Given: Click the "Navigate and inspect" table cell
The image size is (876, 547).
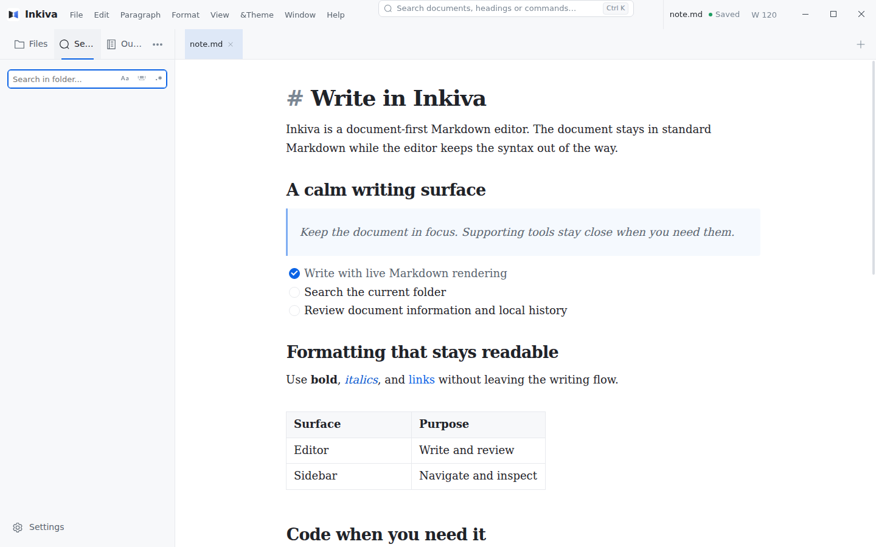Looking at the screenshot, I should [479, 476].
